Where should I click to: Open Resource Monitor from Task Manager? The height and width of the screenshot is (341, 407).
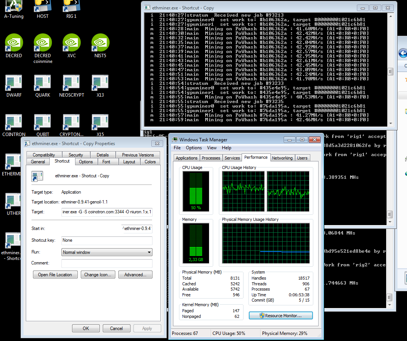coord(281,316)
